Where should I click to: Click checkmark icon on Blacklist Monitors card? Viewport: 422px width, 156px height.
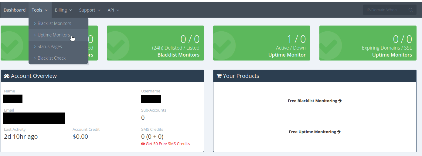coord(117,46)
